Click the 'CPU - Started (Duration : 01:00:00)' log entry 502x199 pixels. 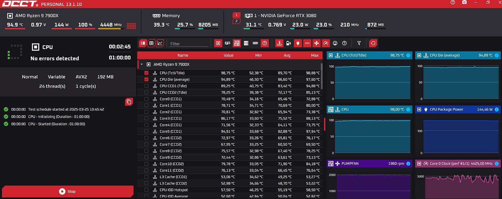(x=56, y=124)
